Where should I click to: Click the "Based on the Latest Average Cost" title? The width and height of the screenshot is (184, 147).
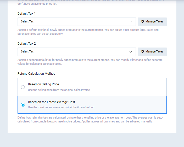[52, 102]
